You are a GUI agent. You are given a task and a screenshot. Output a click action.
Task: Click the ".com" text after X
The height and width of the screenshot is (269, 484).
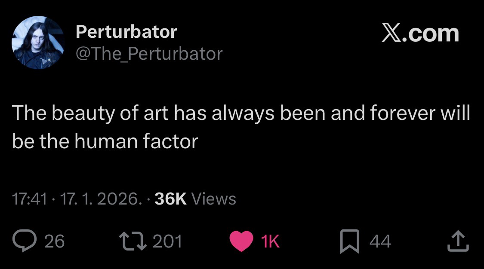(x=432, y=34)
